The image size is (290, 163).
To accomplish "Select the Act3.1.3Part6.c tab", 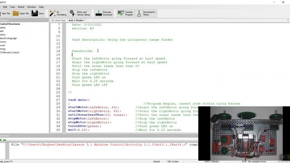I will coord(77,20).
